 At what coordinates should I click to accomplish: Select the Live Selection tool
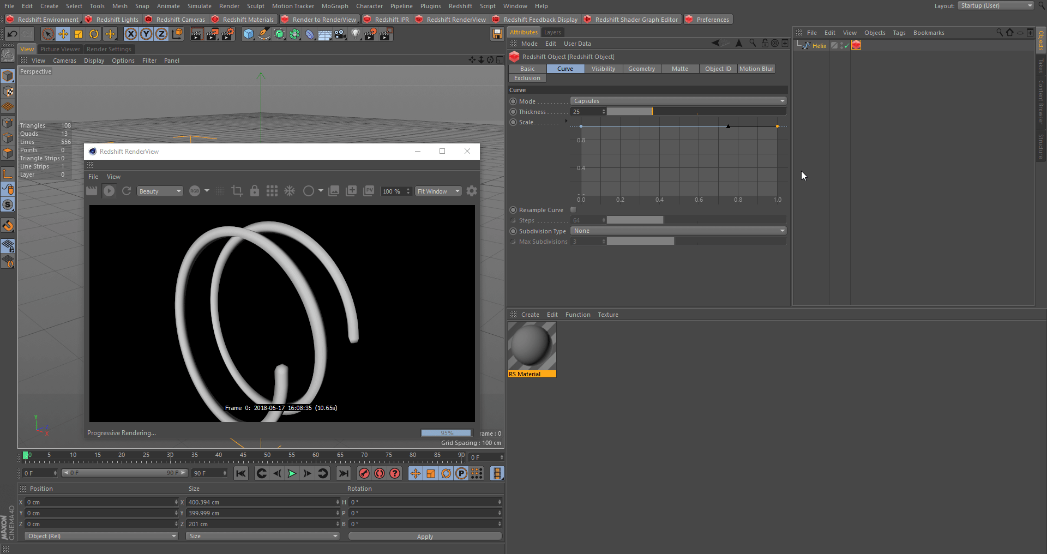tap(48, 34)
